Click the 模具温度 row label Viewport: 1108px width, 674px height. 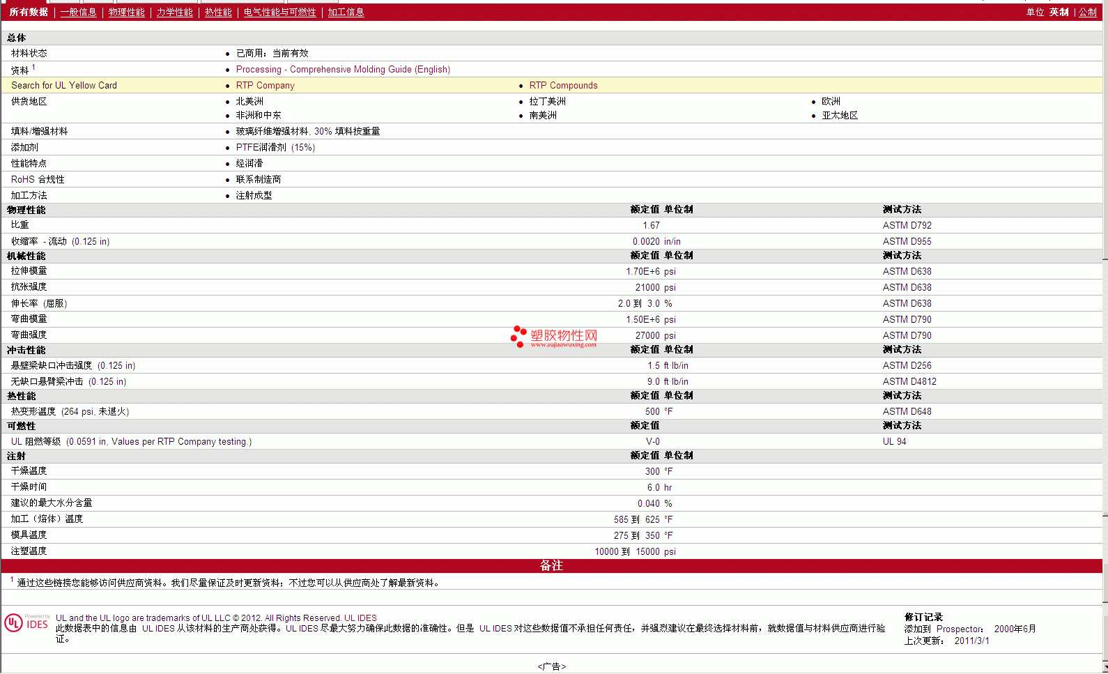coord(29,535)
